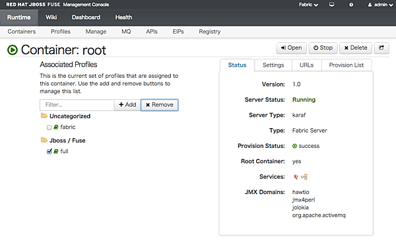Click the Fabric Server type value
Image resolution: width=396 pixels, height=241 pixels.
point(310,131)
